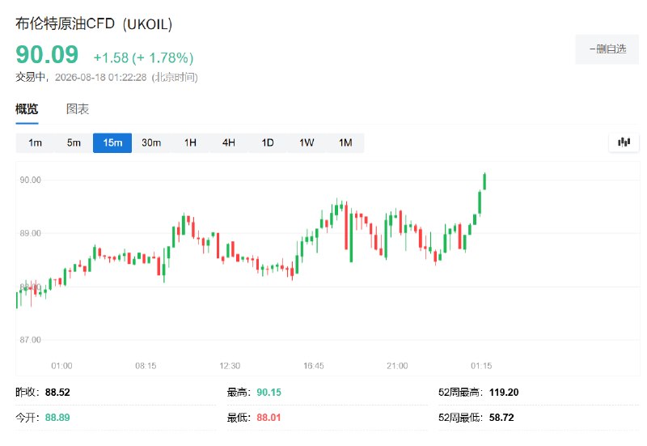Click the 删自选 button
The width and height of the screenshot is (647, 446).
coord(607,49)
